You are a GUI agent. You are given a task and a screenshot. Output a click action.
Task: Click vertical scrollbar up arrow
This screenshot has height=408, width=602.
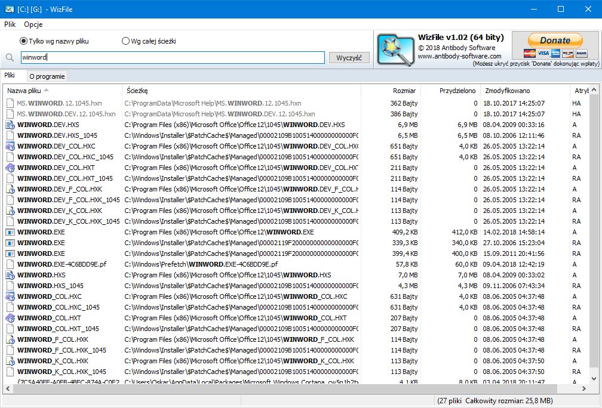(x=594, y=89)
